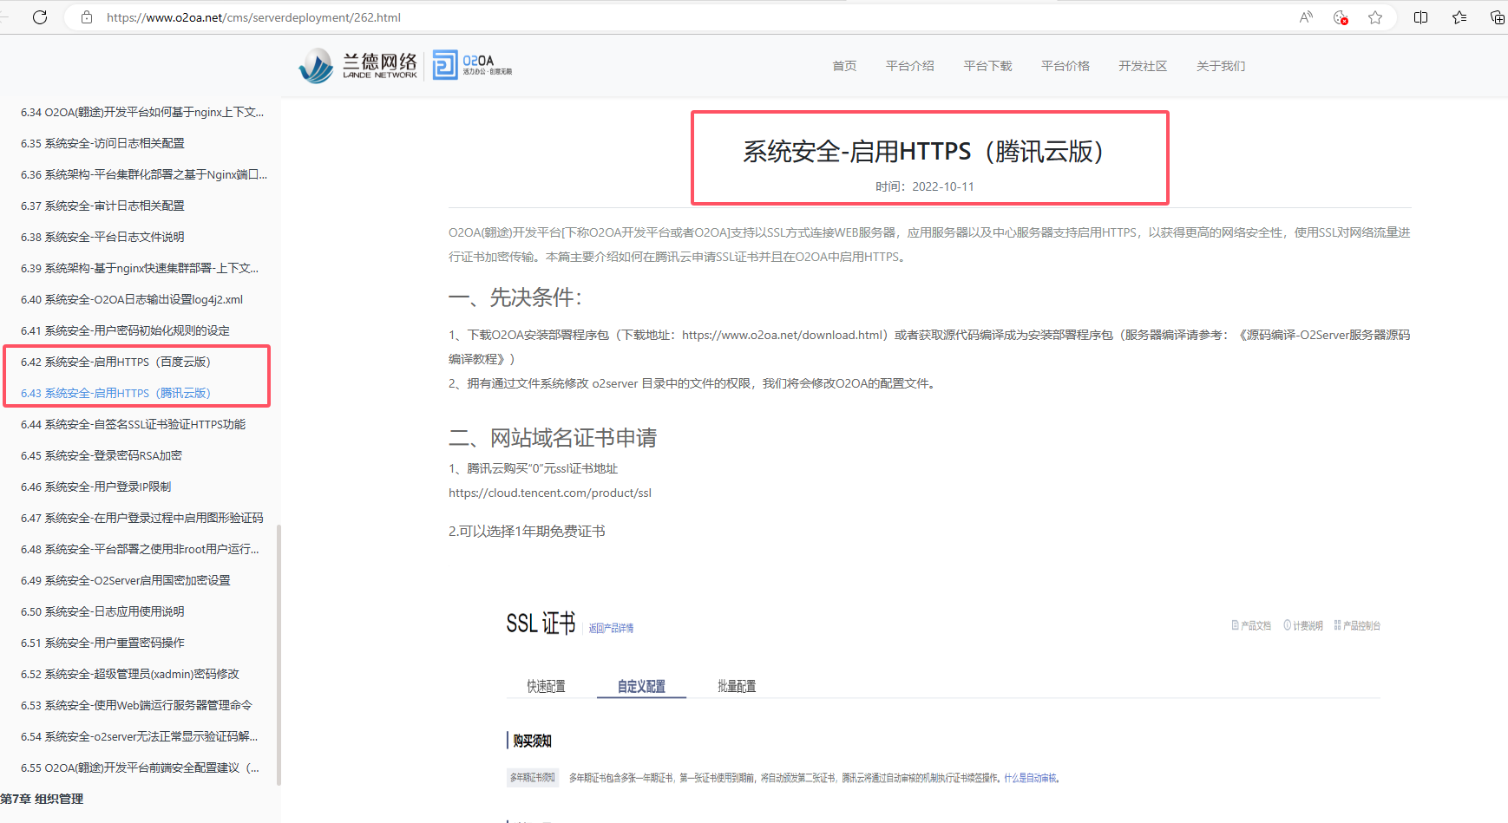Screen dimensions: 1508x823
Task: Open sidebar item 6.37 审计日志相关配置
Action: 102,206
